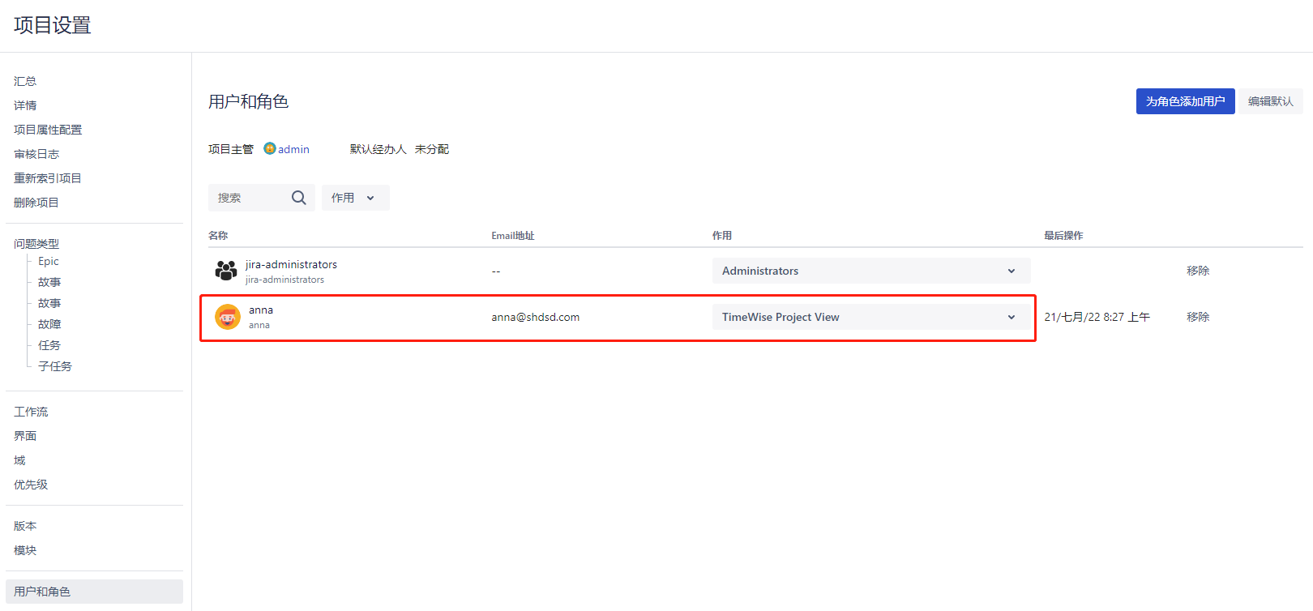1313x611 pixels.
Task: Click the 编辑默认 button
Action: point(1270,101)
